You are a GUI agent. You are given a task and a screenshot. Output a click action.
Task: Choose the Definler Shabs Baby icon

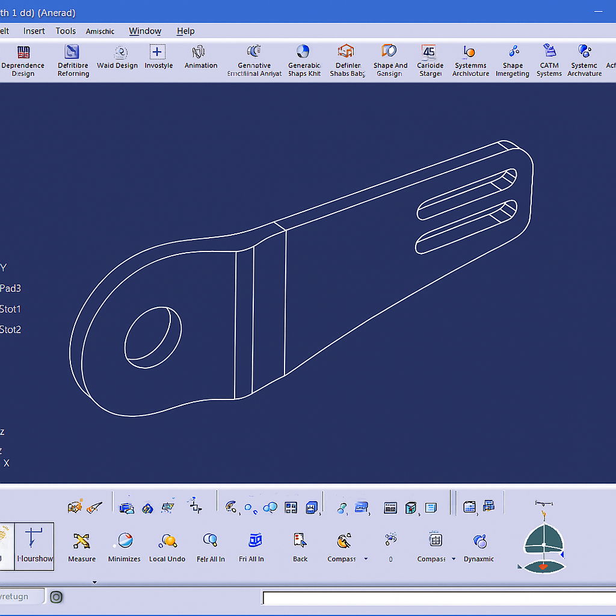click(x=346, y=51)
